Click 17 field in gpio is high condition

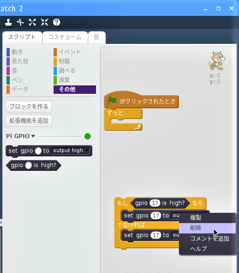[155, 203]
